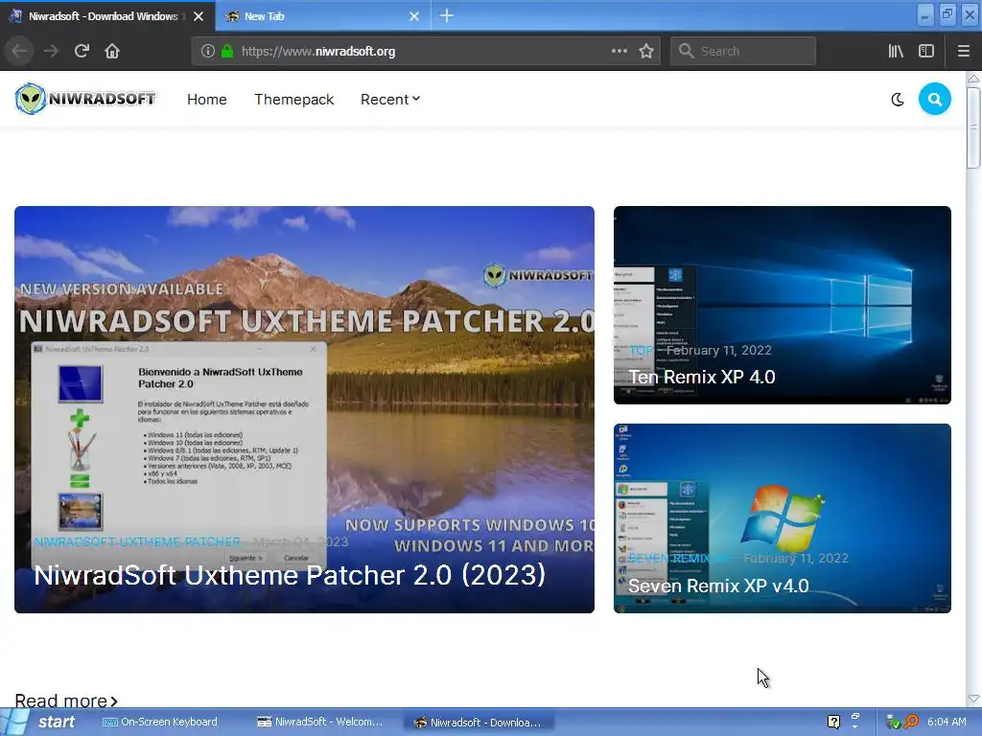Click the forward navigation arrow
The height and width of the screenshot is (736, 982).
pos(51,51)
